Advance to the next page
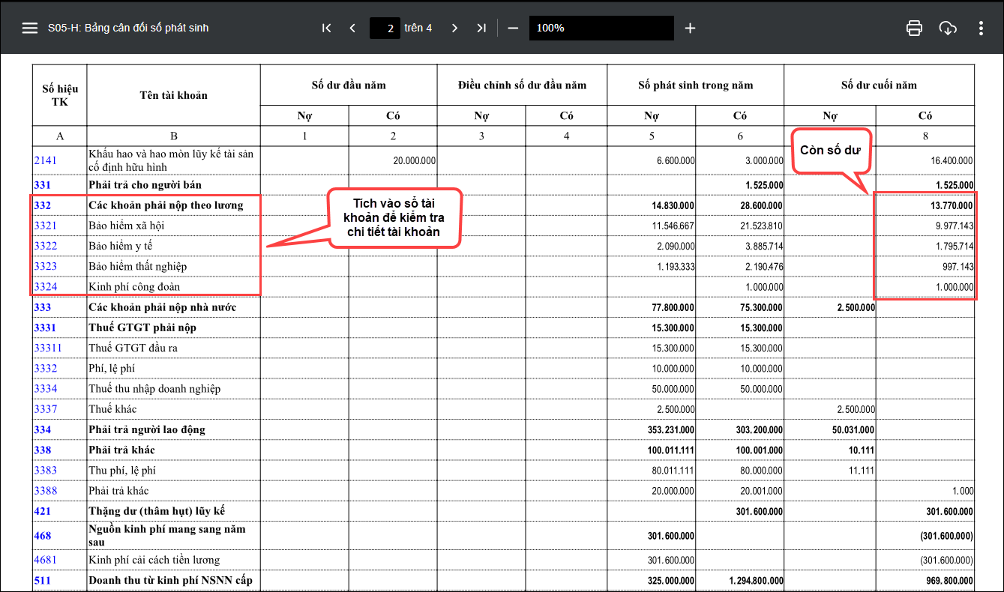 click(454, 28)
